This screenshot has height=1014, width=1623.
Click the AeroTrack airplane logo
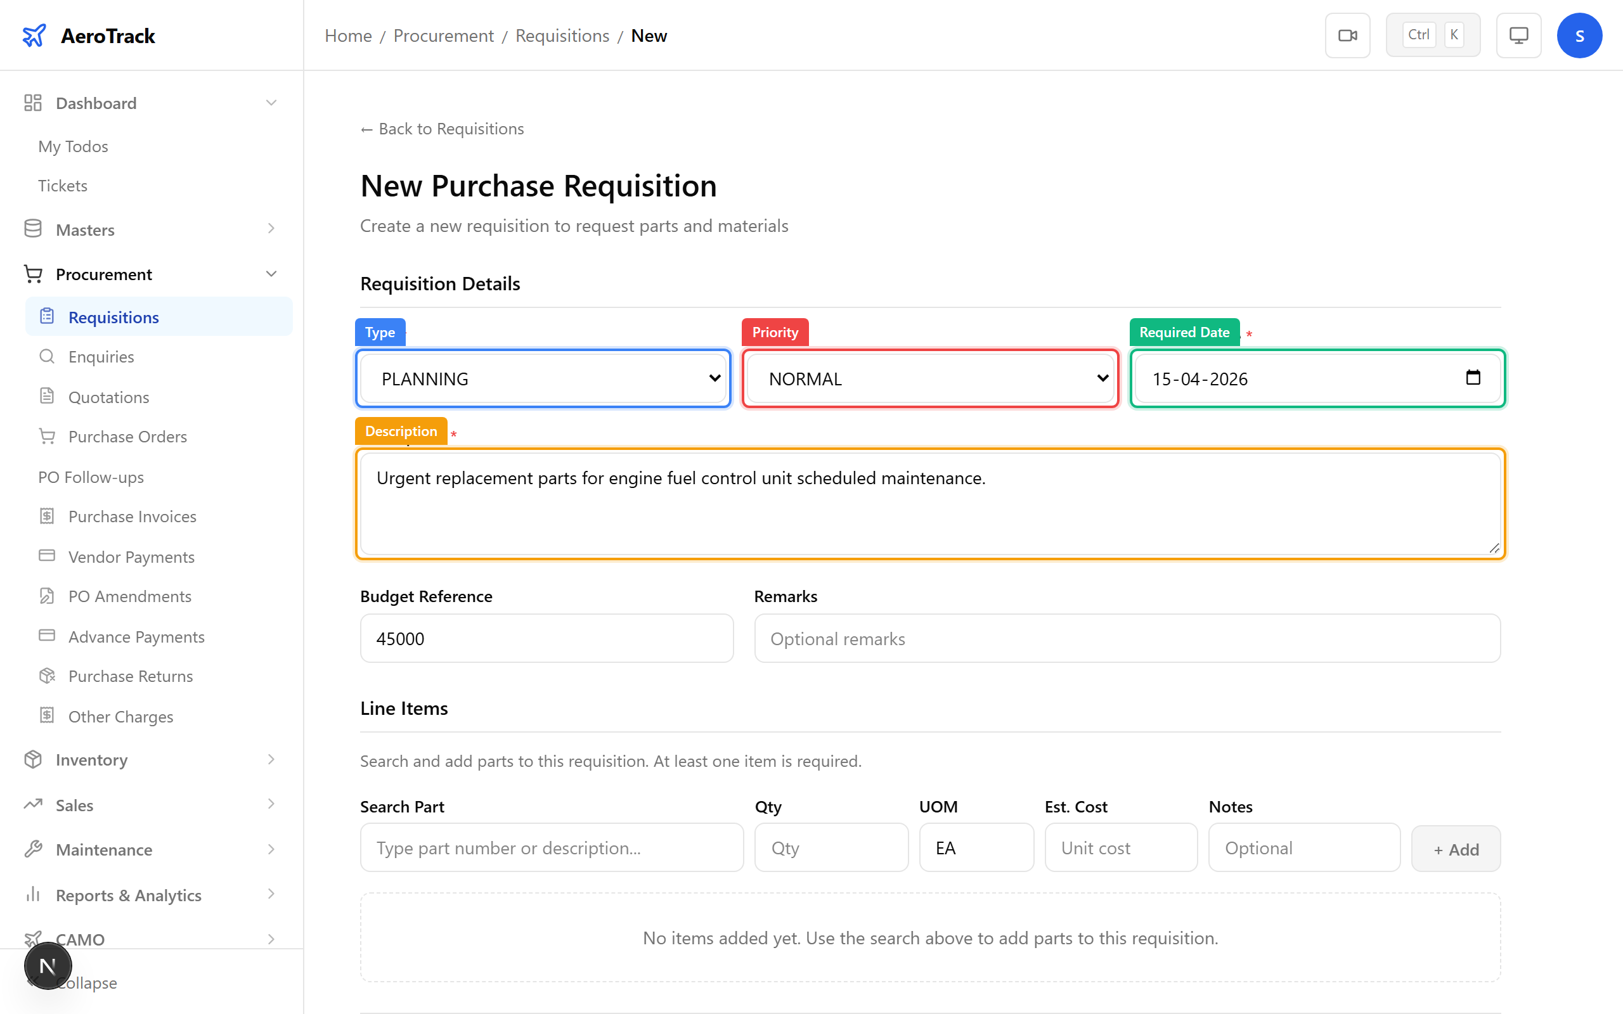(x=34, y=35)
